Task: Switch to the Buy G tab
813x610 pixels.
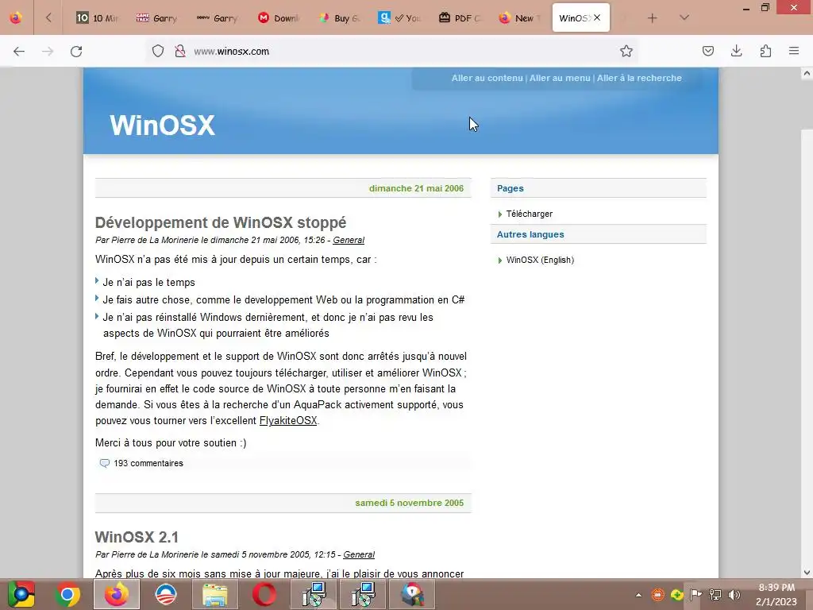Action: coord(339,18)
